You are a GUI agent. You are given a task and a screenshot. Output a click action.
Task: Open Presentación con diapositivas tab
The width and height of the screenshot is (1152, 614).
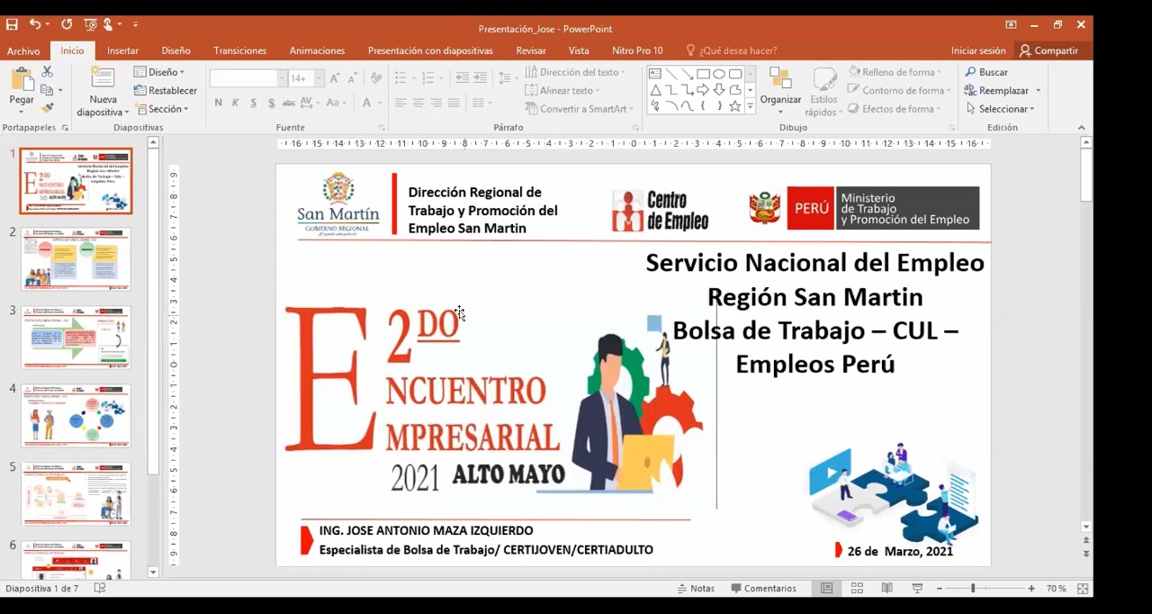pos(430,51)
